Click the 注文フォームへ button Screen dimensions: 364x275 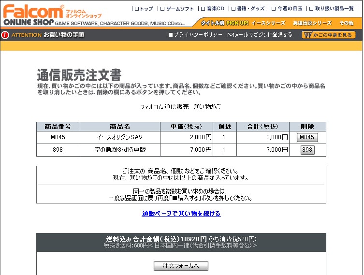[181, 266]
